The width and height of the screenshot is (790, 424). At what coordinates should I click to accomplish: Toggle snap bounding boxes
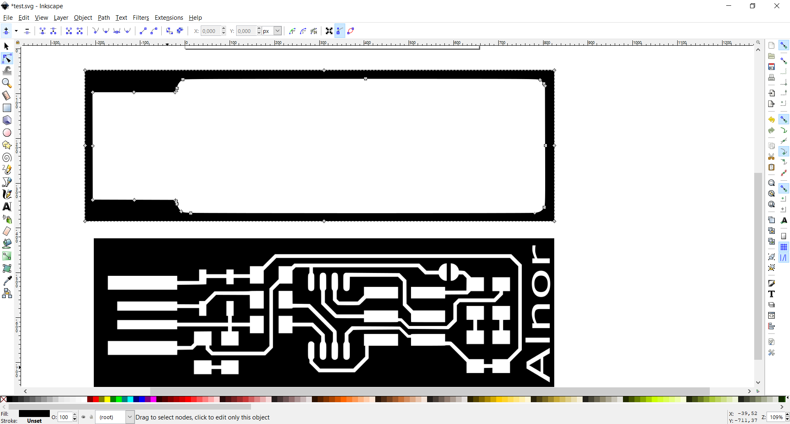(784, 61)
